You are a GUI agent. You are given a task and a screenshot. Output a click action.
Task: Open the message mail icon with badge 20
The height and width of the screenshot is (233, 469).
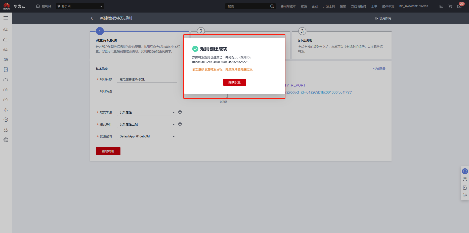(x=459, y=6)
